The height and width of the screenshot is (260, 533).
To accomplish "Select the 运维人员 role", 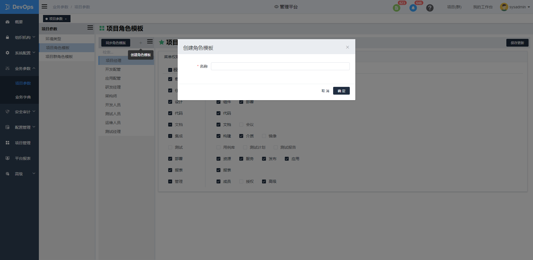I will click(x=126, y=123).
